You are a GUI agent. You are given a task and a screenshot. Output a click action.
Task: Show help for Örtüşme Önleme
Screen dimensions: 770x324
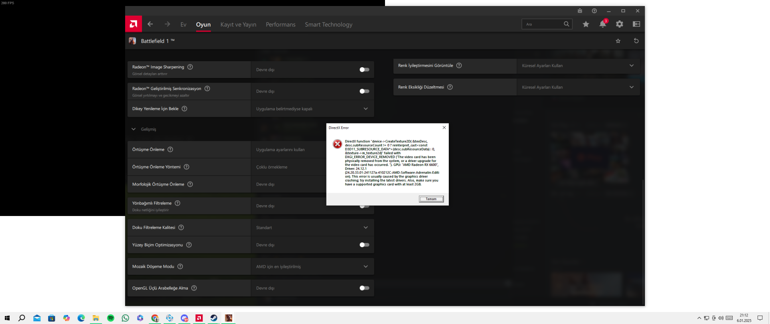pyautogui.click(x=170, y=149)
